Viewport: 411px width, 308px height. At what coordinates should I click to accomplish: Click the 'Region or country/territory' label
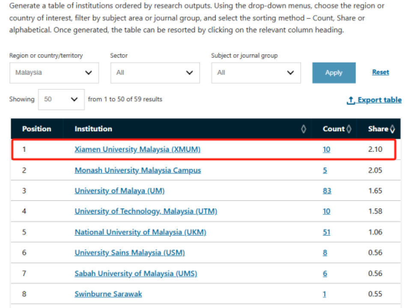coord(46,56)
